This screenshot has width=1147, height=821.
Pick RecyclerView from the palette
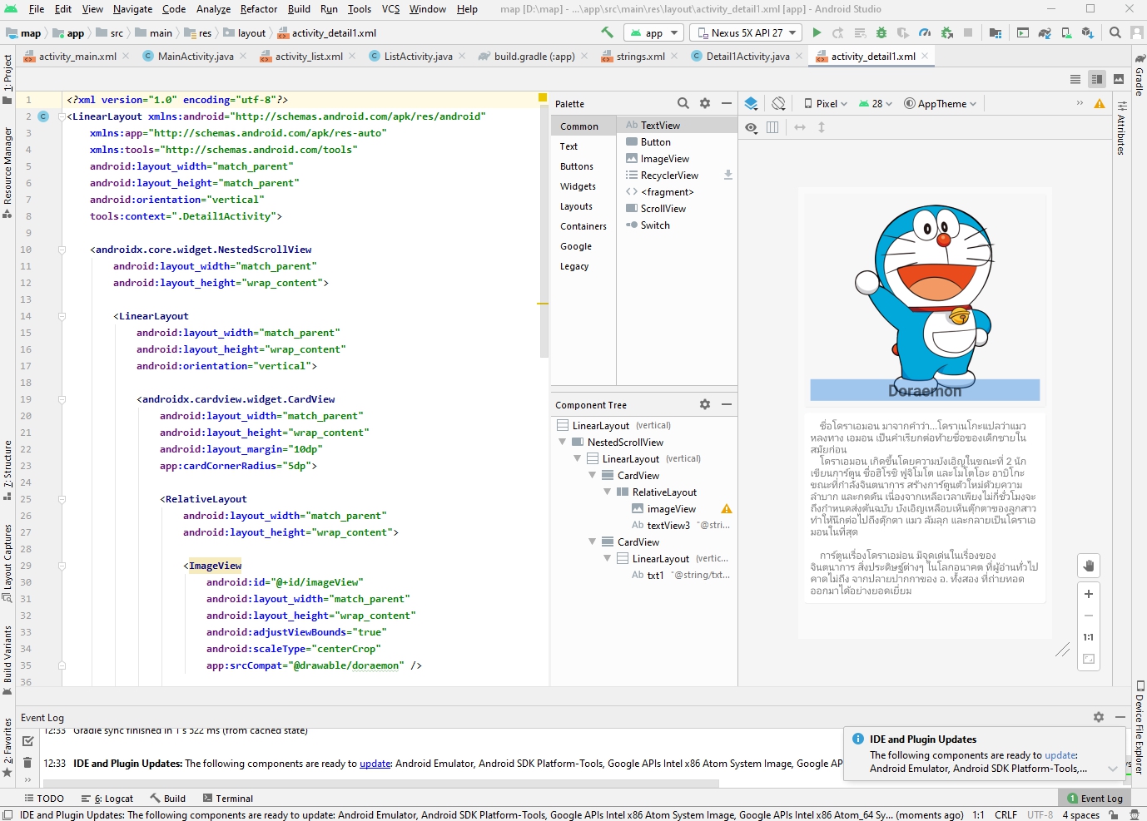coord(669,176)
